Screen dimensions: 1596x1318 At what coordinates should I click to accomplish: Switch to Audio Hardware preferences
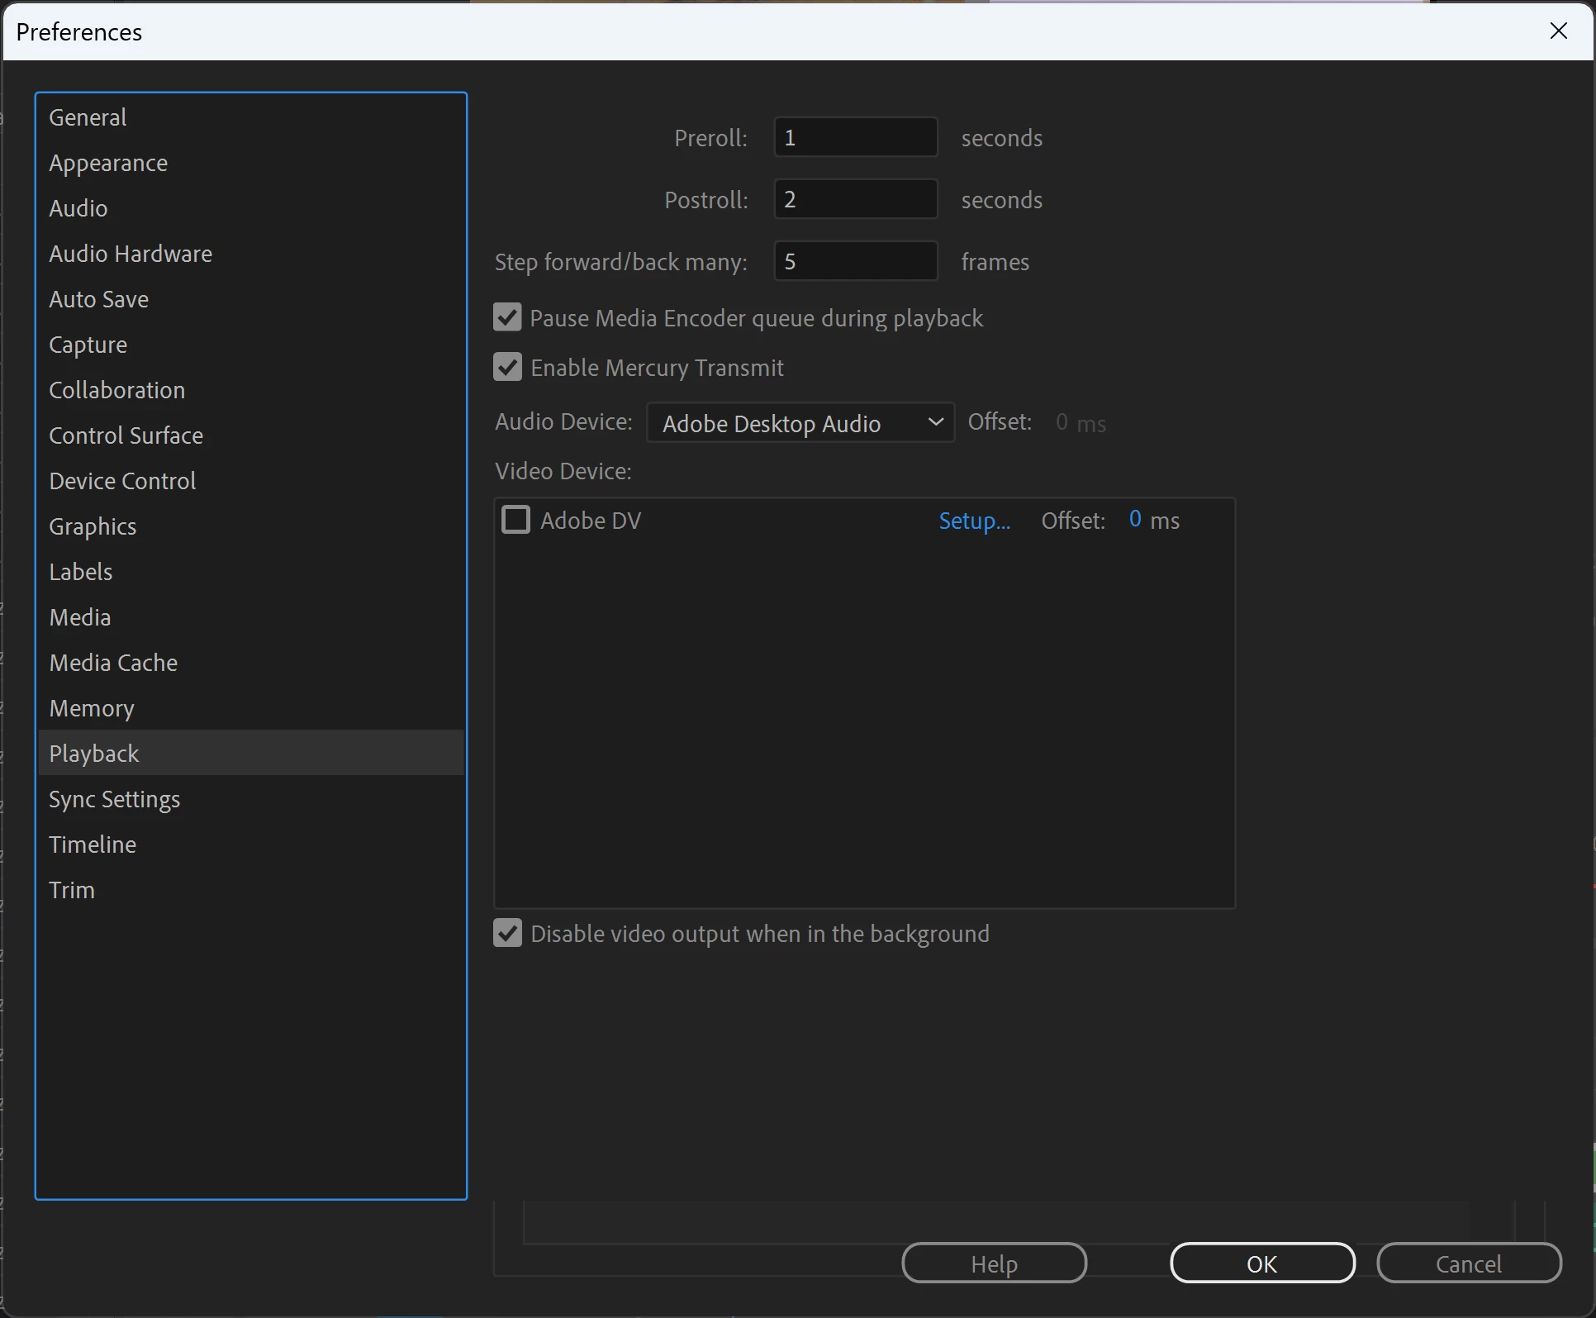[131, 254]
